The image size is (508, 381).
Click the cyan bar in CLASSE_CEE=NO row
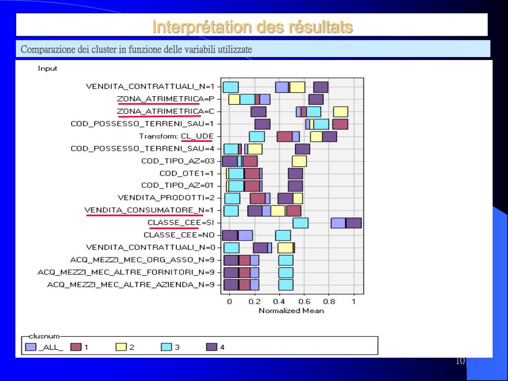tap(283, 235)
